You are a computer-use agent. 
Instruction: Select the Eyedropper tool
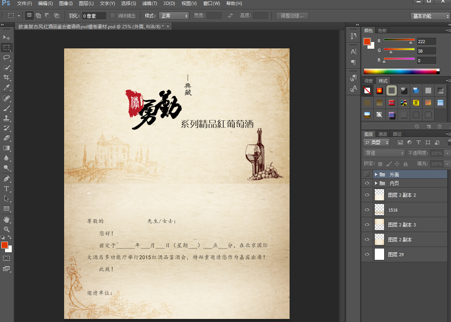coord(6,87)
